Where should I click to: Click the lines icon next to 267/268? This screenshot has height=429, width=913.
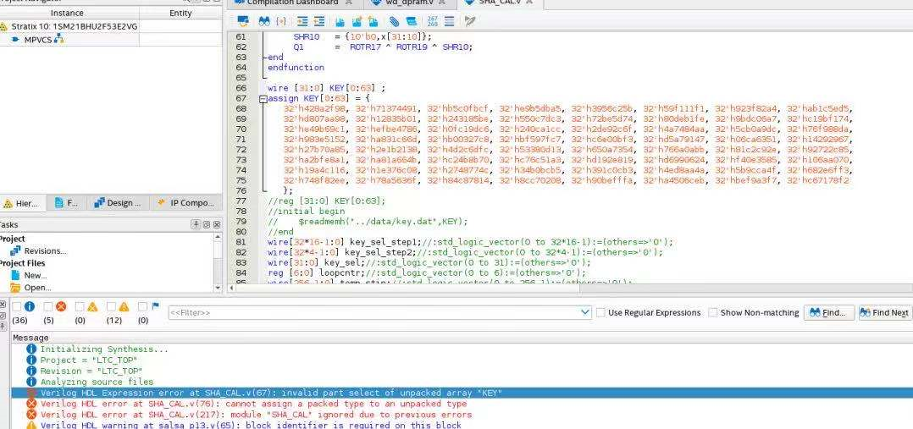(450, 21)
